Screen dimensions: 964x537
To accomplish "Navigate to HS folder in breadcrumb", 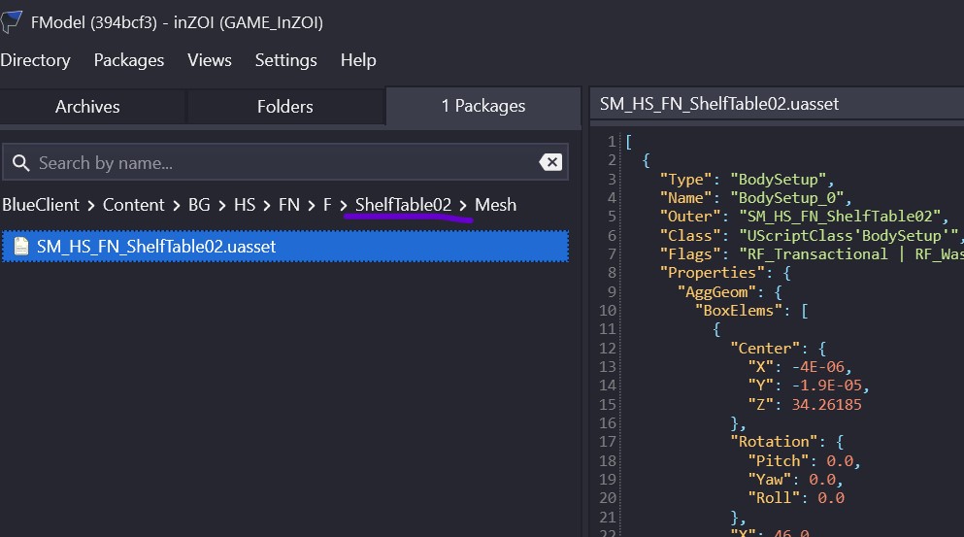I will point(245,204).
